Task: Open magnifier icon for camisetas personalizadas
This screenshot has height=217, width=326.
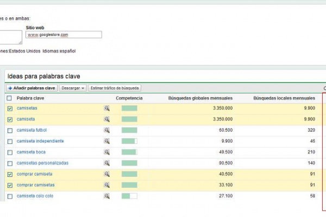Action: point(107,163)
